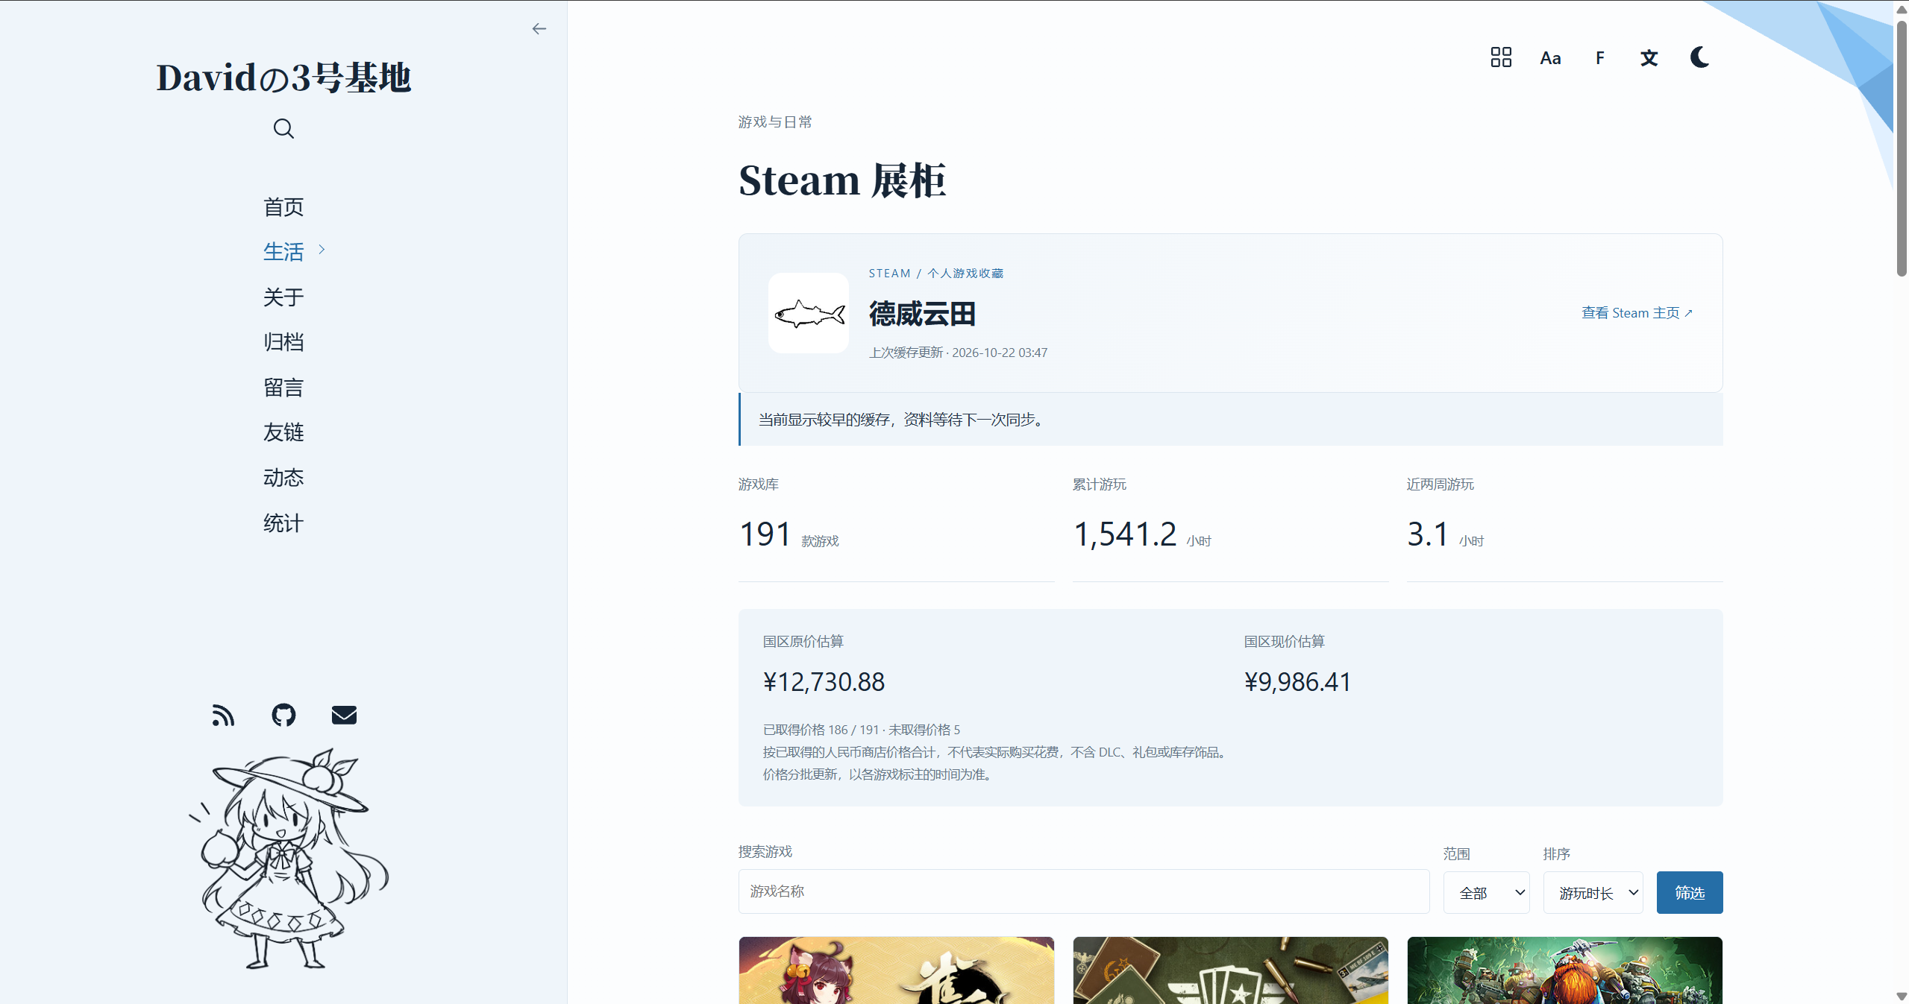Open the RSS feed icon

(223, 715)
